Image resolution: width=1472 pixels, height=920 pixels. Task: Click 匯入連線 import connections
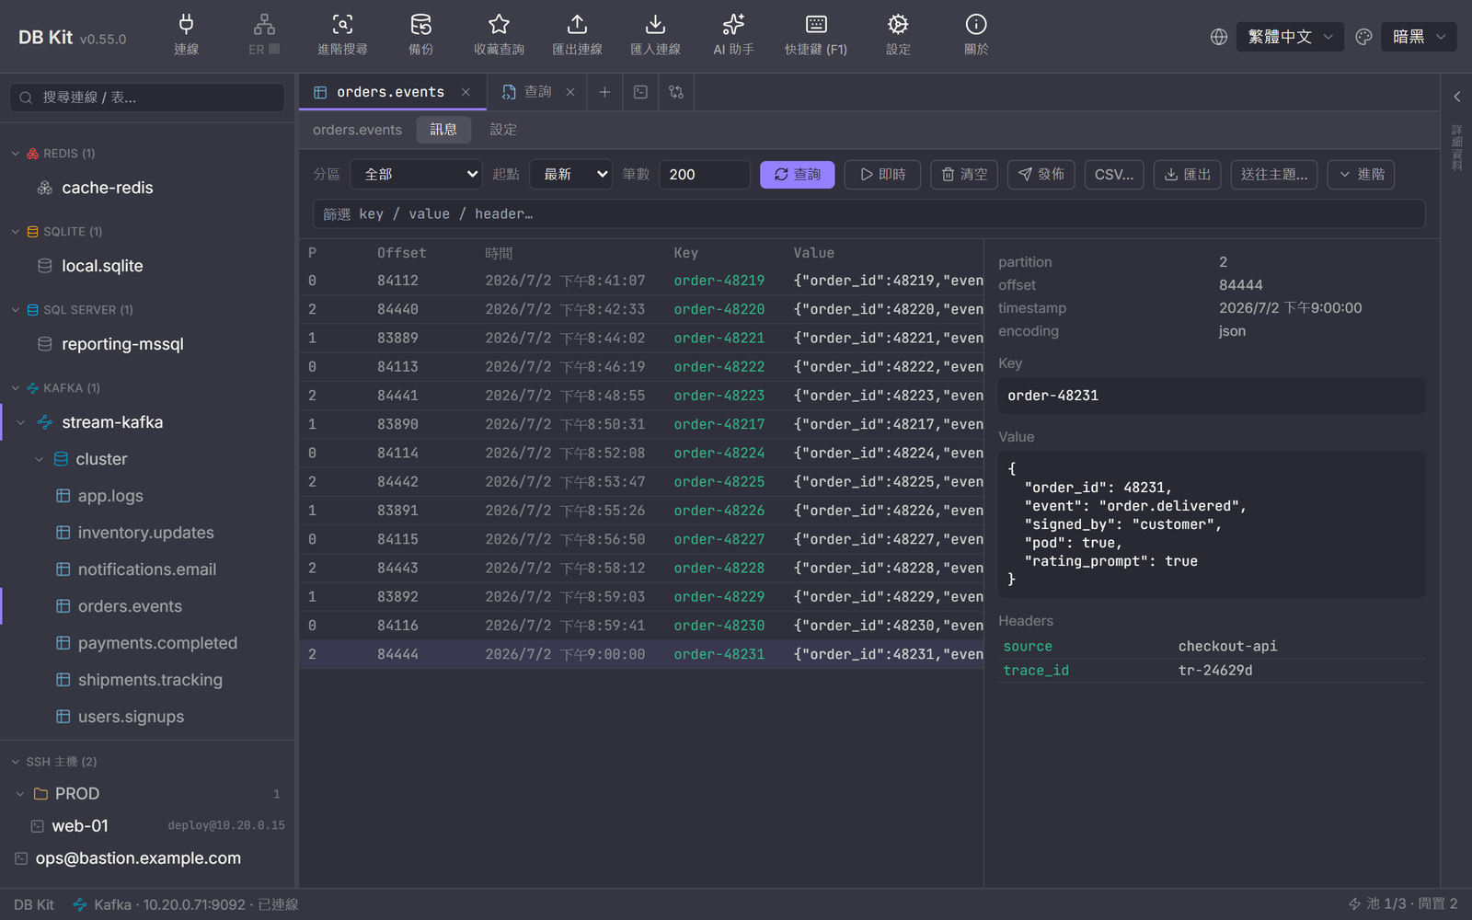(655, 35)
